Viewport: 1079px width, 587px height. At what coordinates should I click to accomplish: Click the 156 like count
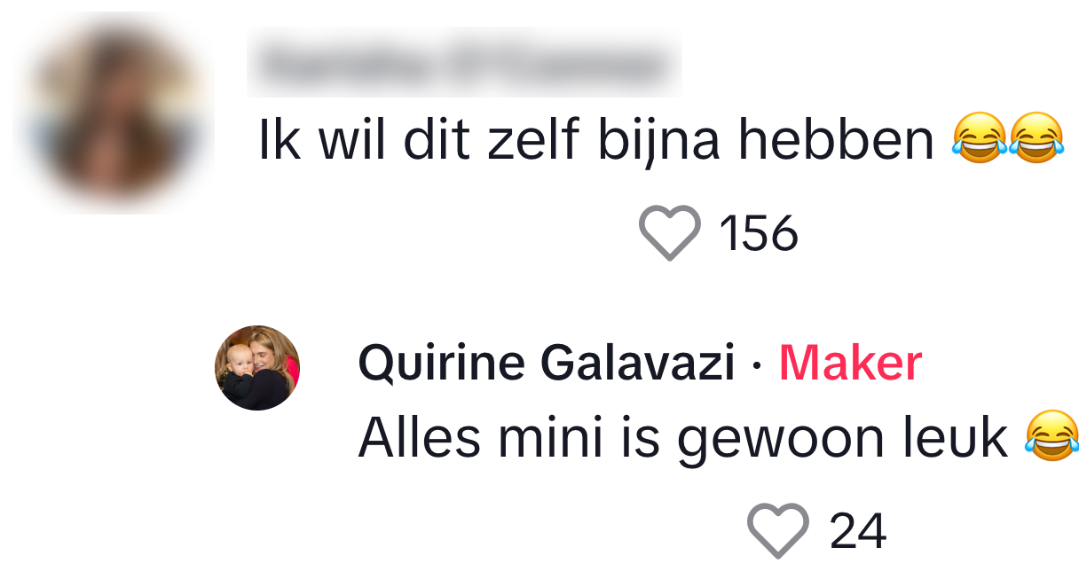(x=759, y=234)
